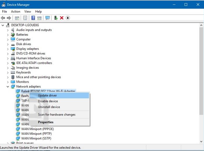Select Human Interface Devices label

click(34, 58)
